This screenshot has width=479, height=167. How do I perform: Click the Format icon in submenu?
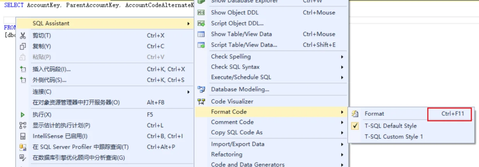click(x=355, y=114)
